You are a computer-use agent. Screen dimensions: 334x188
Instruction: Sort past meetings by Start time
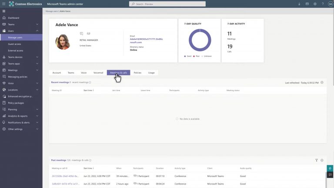(89, 168)
